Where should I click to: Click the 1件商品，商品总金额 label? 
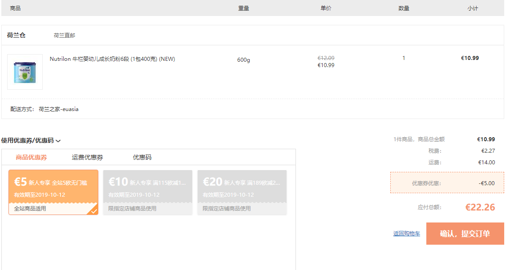[x=419, y=139]
